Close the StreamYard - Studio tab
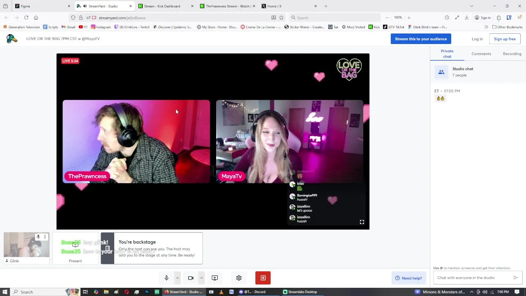This screenshot has height=296, width=526. point(131,6)
